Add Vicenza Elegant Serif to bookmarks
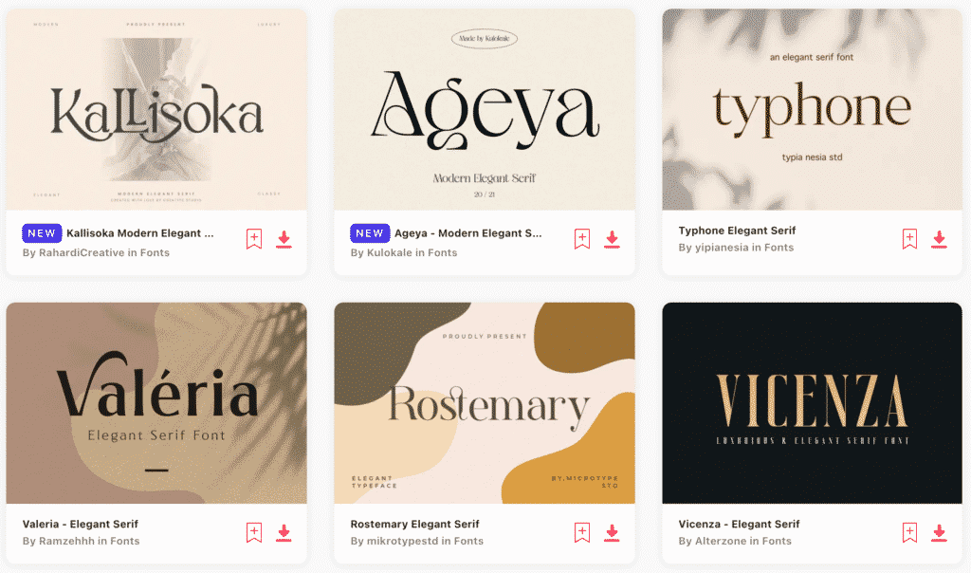The height and width of the screenshot is (573, 971). click(909, 533)
